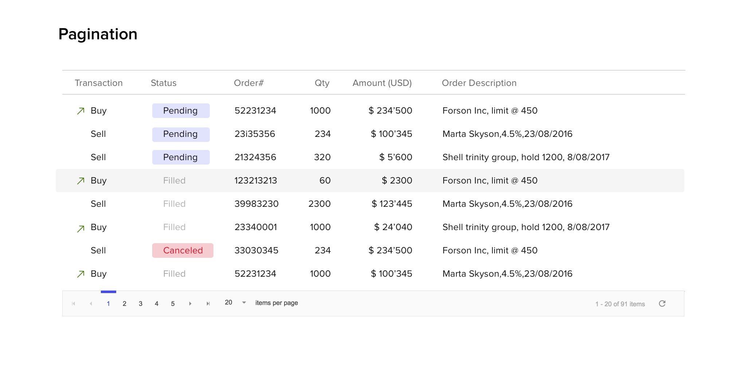Click the green arrow beside the Filled Buy of 60
The image size is (743, 367).
click(80, 180)
